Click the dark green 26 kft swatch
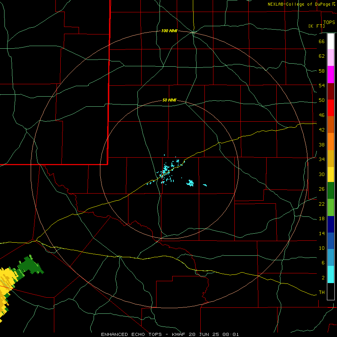 (x=331, y=191)
